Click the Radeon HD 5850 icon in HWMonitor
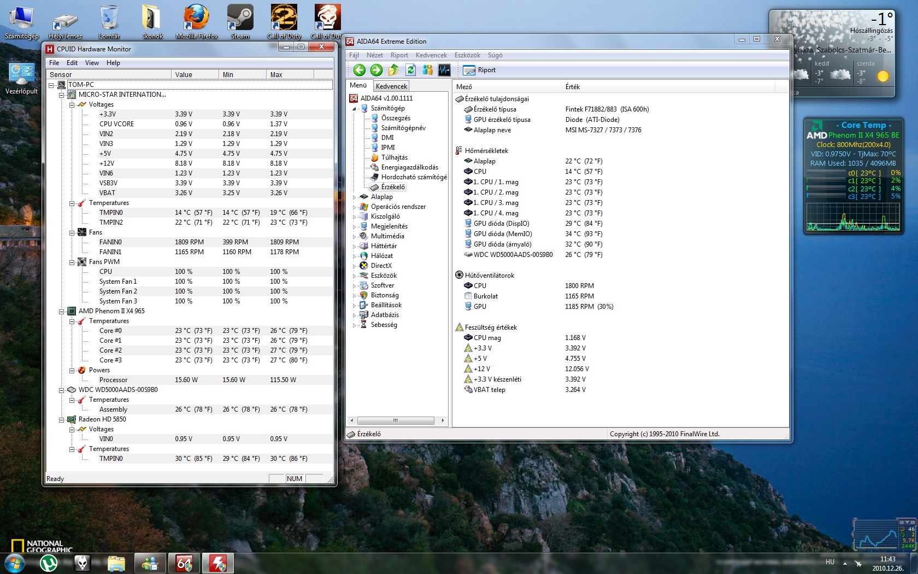 [x=71, y=419]
